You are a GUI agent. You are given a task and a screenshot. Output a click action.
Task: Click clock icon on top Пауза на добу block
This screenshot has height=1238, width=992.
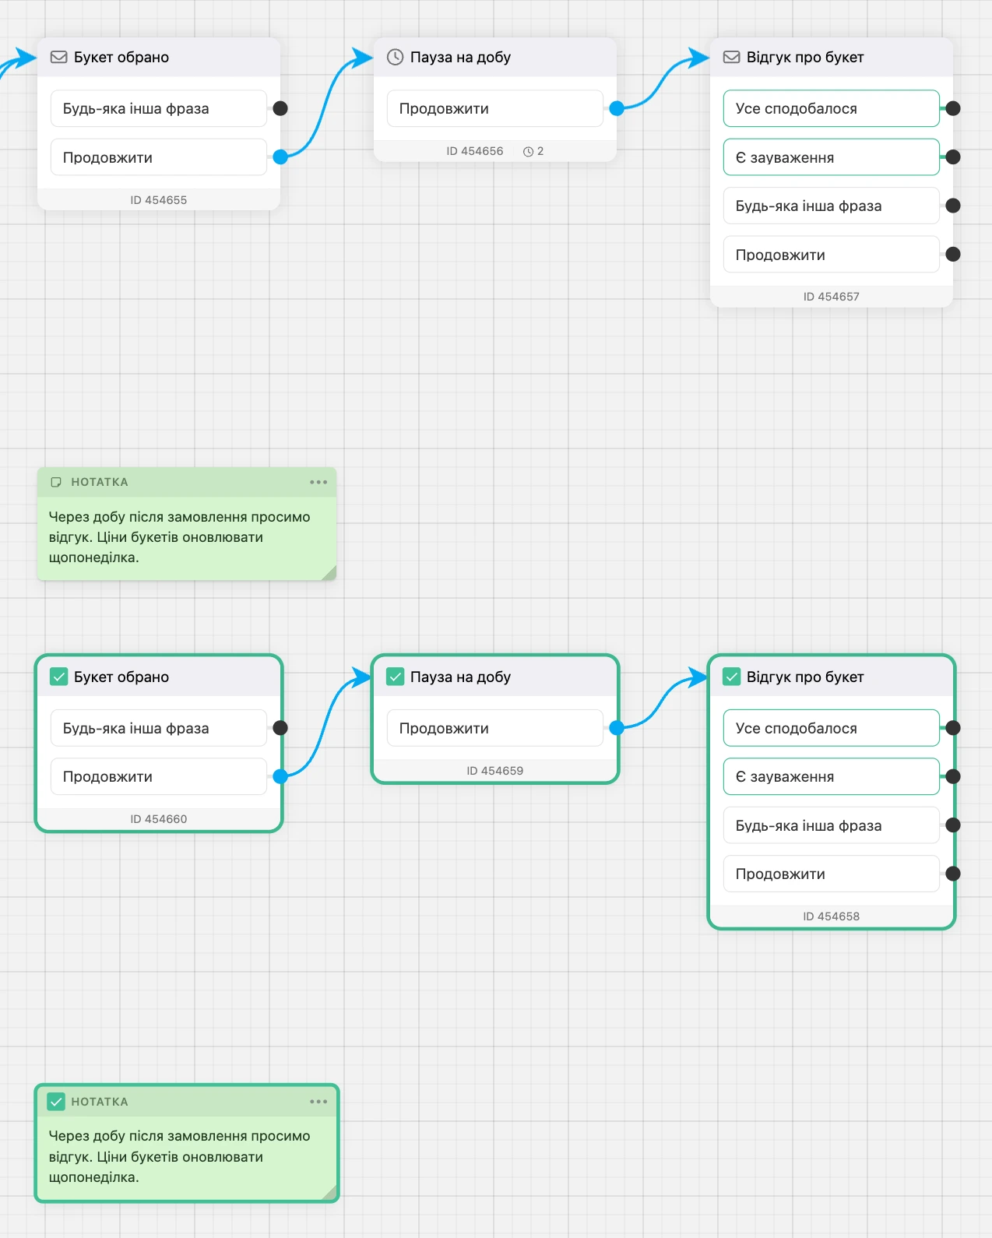395,57
